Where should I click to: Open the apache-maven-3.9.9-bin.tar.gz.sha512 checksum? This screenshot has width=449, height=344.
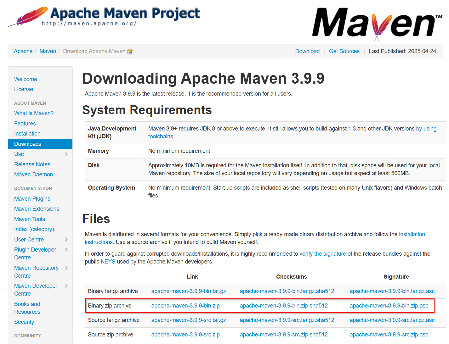[287, 291]
